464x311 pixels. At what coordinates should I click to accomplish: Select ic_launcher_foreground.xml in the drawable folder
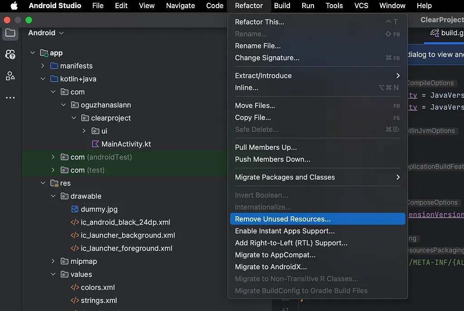(126, 248)
